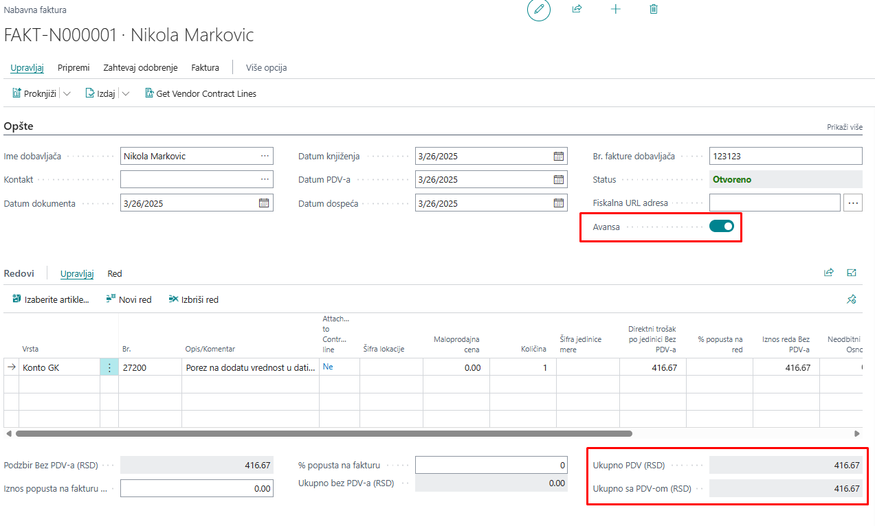Click the three-dot row menu beside Konto GK
This screenshot has height=526, width=875.
pyautogui.click(x=109, y=367)
